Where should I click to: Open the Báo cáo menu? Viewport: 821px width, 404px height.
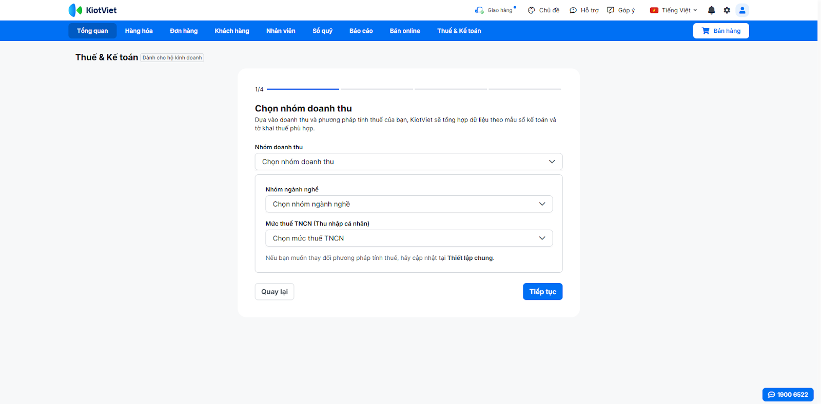click(x=361, y=31)
